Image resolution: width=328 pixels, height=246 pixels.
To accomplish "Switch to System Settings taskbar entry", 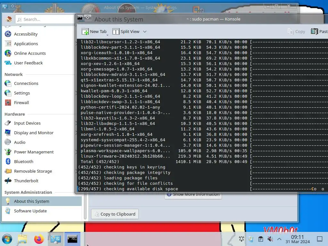I will tap(56, 239).
